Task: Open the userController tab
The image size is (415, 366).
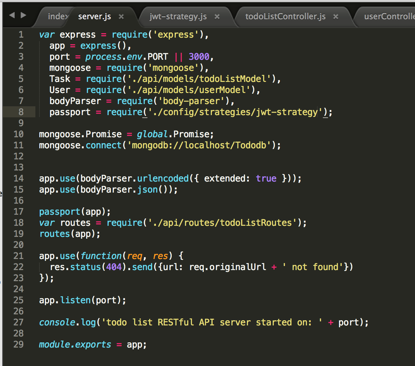Action: [x=390, y=16]
